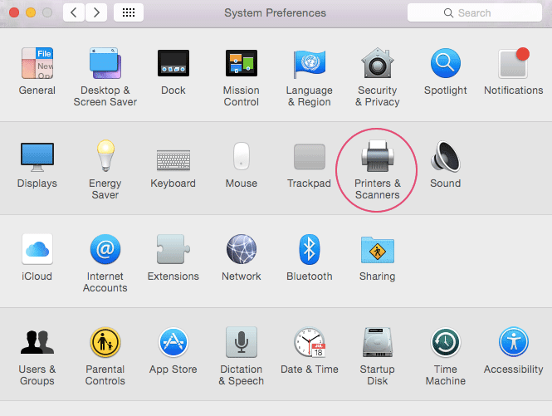552x416 pixels.
Task: Go forward with the right arrow button
Action: [96, 13]
